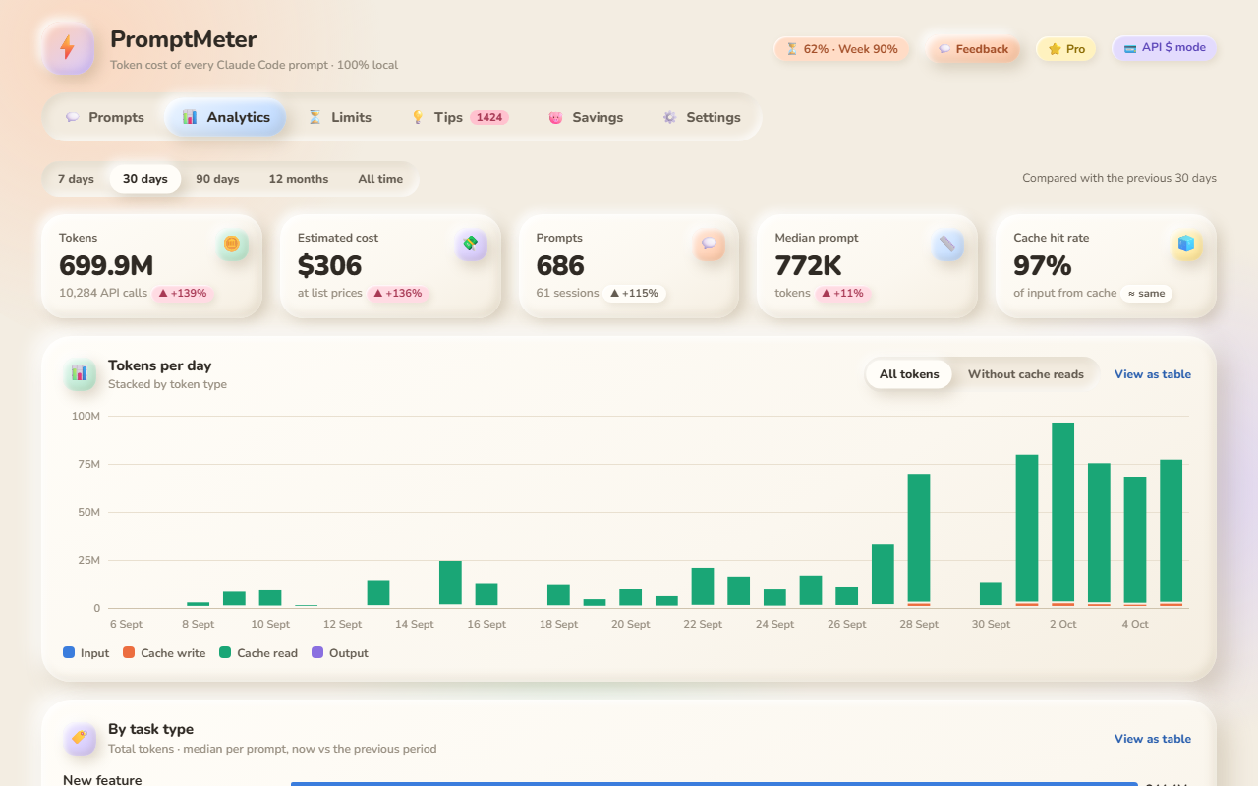
Task: Select the 30 days range
Action: [145, 179]
